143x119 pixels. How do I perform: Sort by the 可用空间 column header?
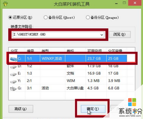(x=95, y=51)
